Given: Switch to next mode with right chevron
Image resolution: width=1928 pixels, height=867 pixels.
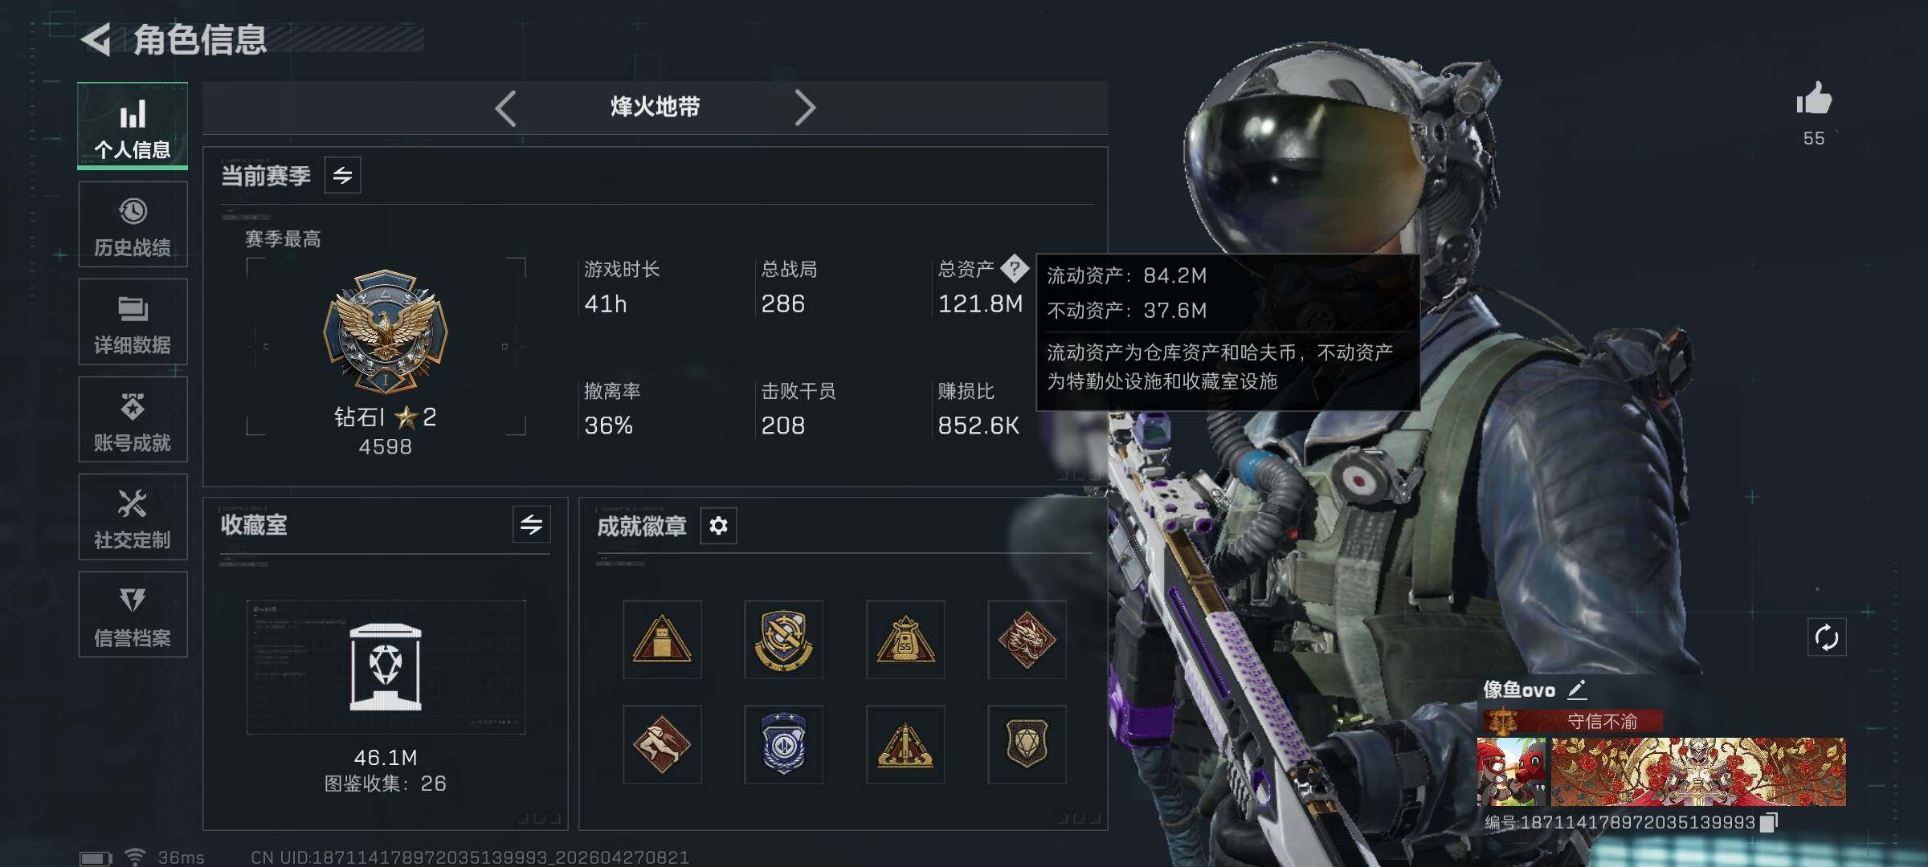Looking at the screenshot, I should tap(805, 108).
